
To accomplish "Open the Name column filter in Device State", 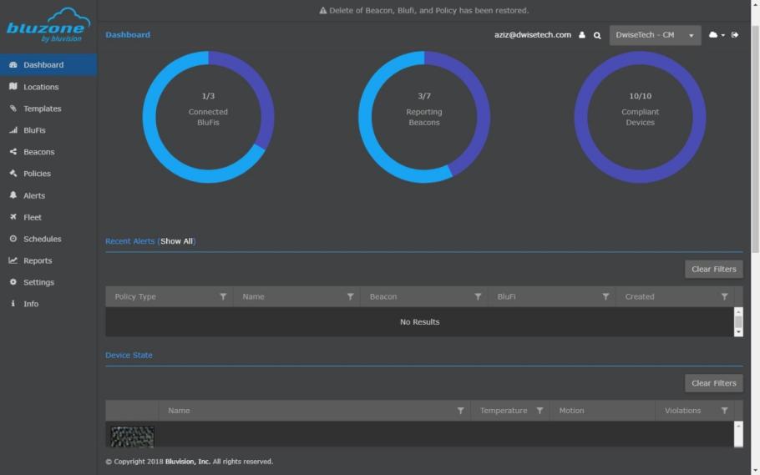I will coord(460,411).
